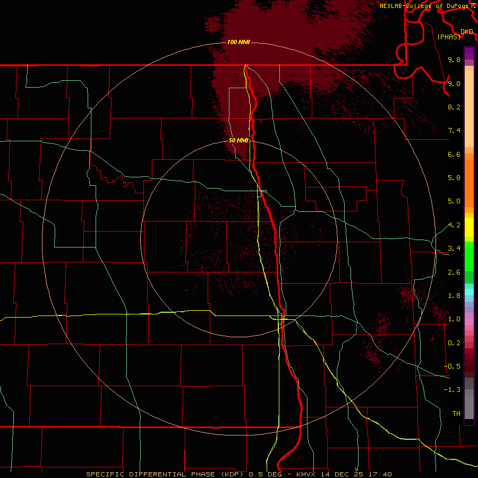Click the "DKD" label above the color scale
The image size is (478, 478).
tap(467, 32)
